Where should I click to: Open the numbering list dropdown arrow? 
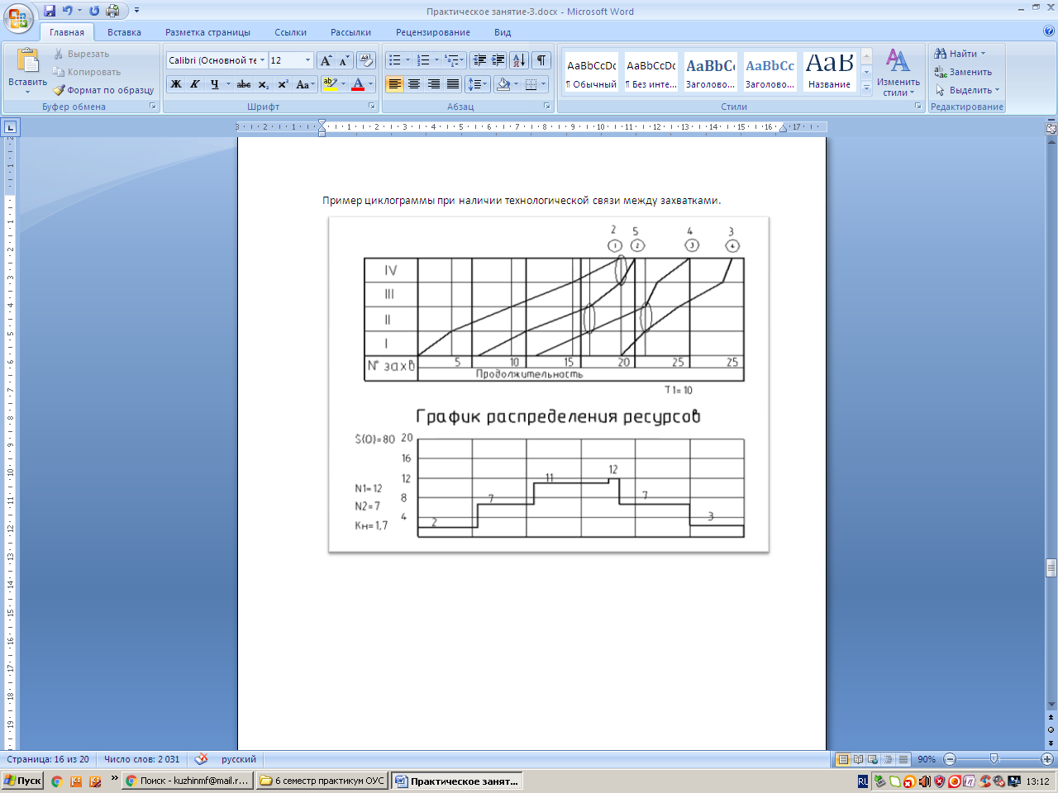click(436, 60)
